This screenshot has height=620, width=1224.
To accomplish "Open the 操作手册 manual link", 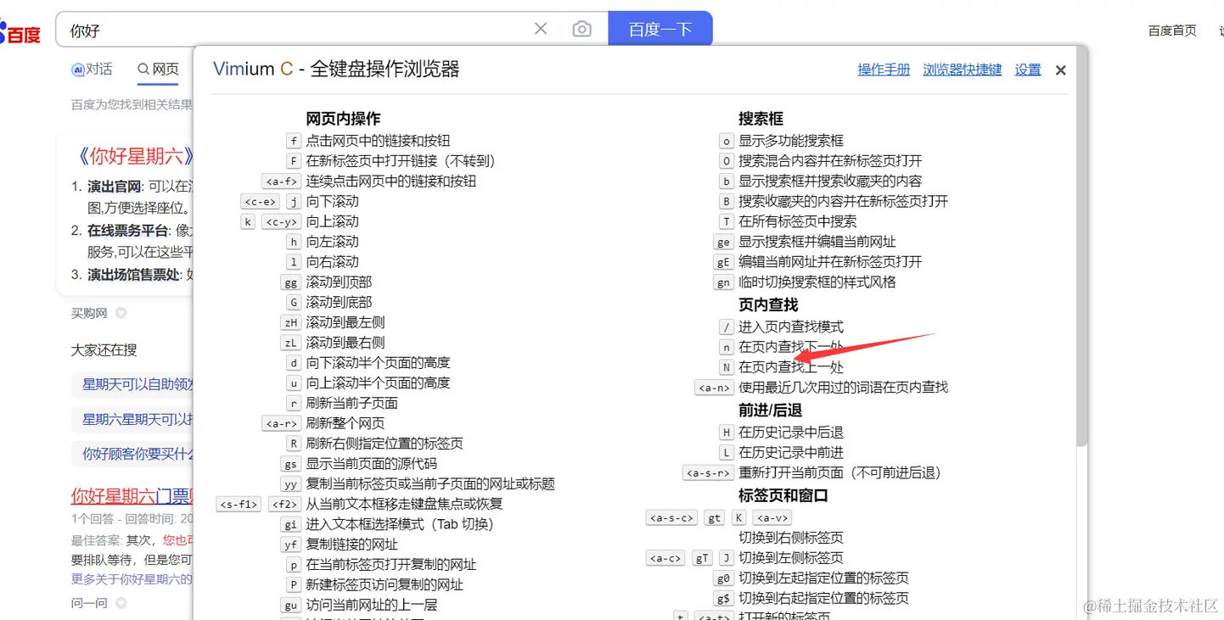I will click(x=883, y=70).
